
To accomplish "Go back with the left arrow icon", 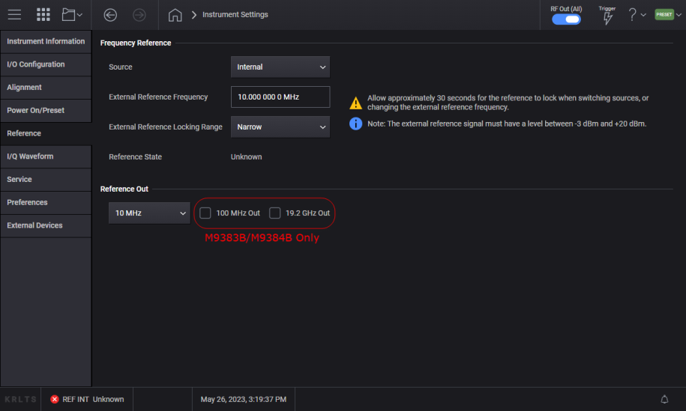I will [110, 15].
